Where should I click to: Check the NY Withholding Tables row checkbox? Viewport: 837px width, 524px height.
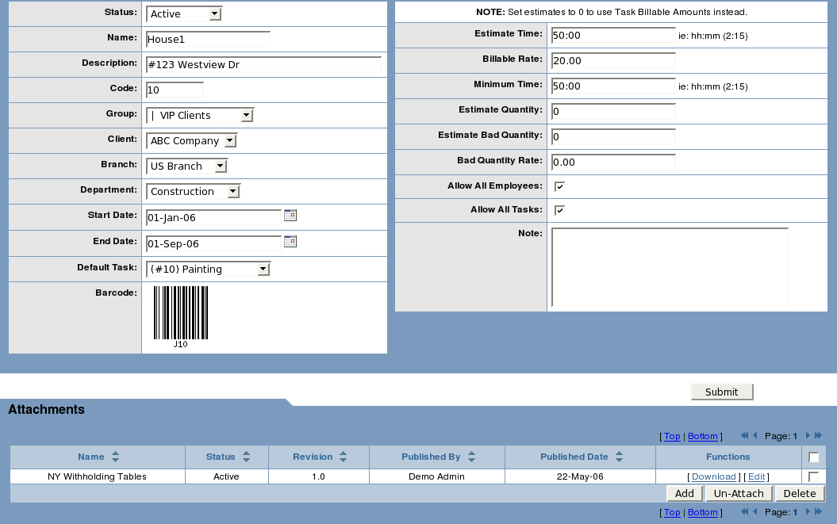tap(813, 476)
